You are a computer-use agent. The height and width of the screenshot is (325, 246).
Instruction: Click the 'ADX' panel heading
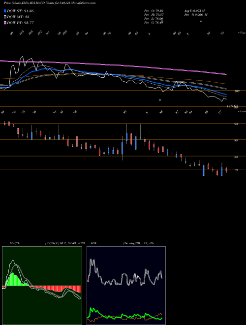pyautogui.click(x=93, y=243)
